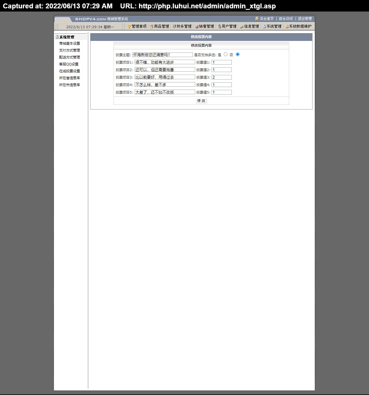The height and width of the screenshot is (395, 369).
Task: Click the icon beside 信息管理
Action: tap(242, 27)
